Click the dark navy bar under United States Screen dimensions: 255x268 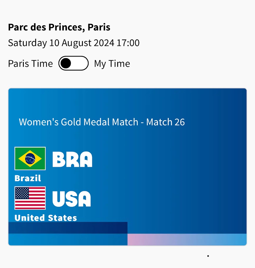[68, 228]
